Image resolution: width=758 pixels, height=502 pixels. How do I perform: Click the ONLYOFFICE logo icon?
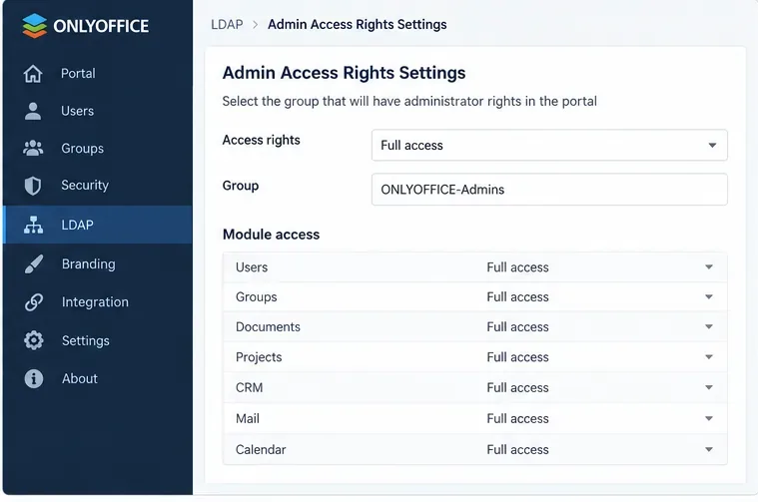pos(34,26)
